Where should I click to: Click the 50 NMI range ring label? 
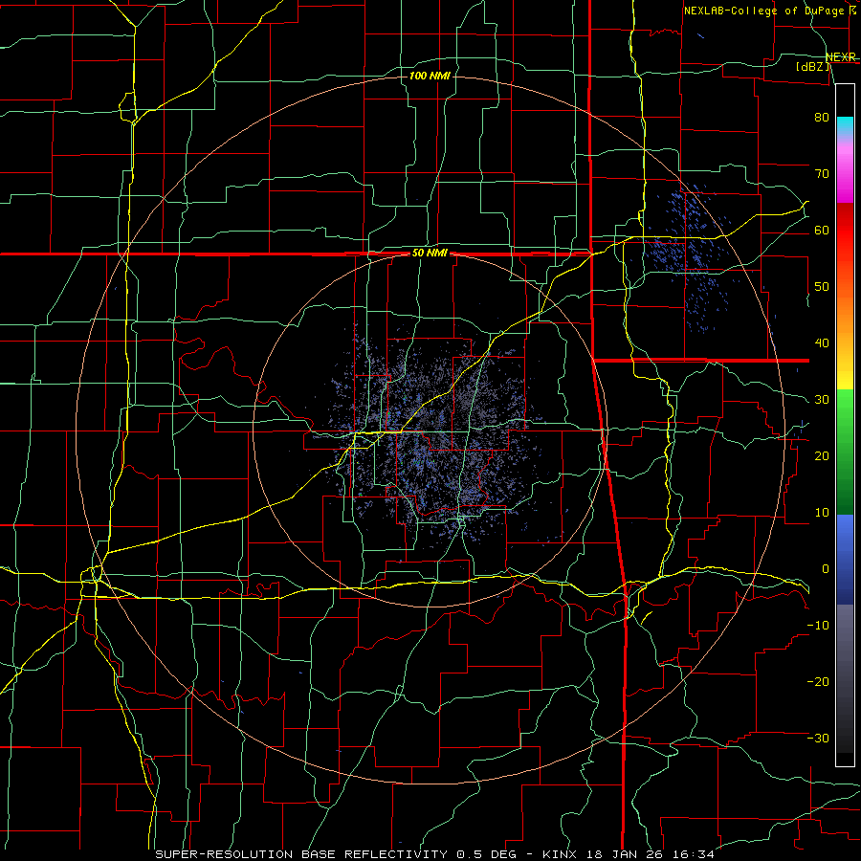[x=430, y=254]
